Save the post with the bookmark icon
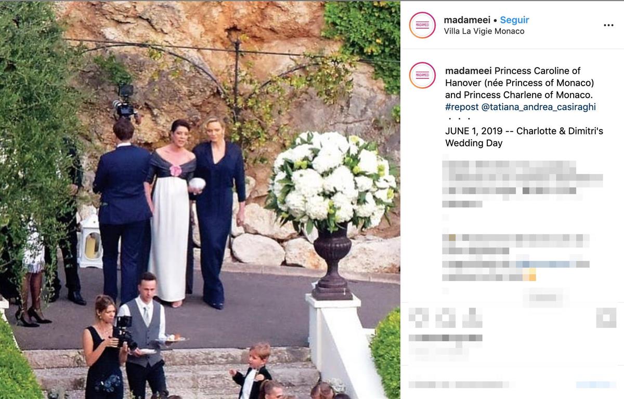The width and height of the screenshot is (624, 399). (x=606, y=317)
